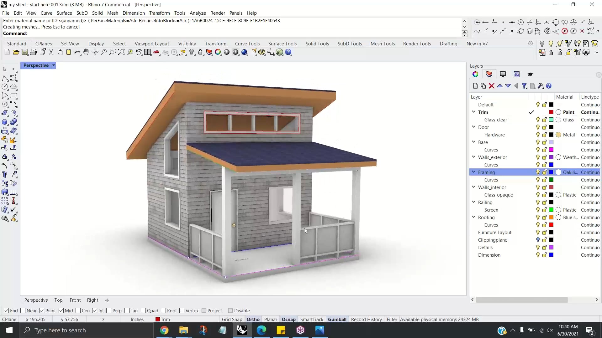Click the Zoom Extents icon
The width and height of the screenshot is (602, 338).
[x=121, y=52]
